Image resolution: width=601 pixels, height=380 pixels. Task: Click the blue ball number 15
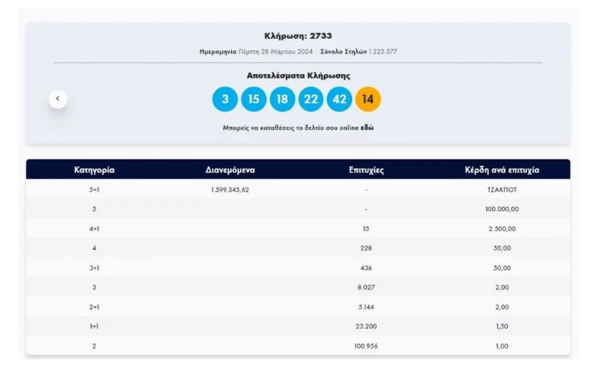(253, 99)
